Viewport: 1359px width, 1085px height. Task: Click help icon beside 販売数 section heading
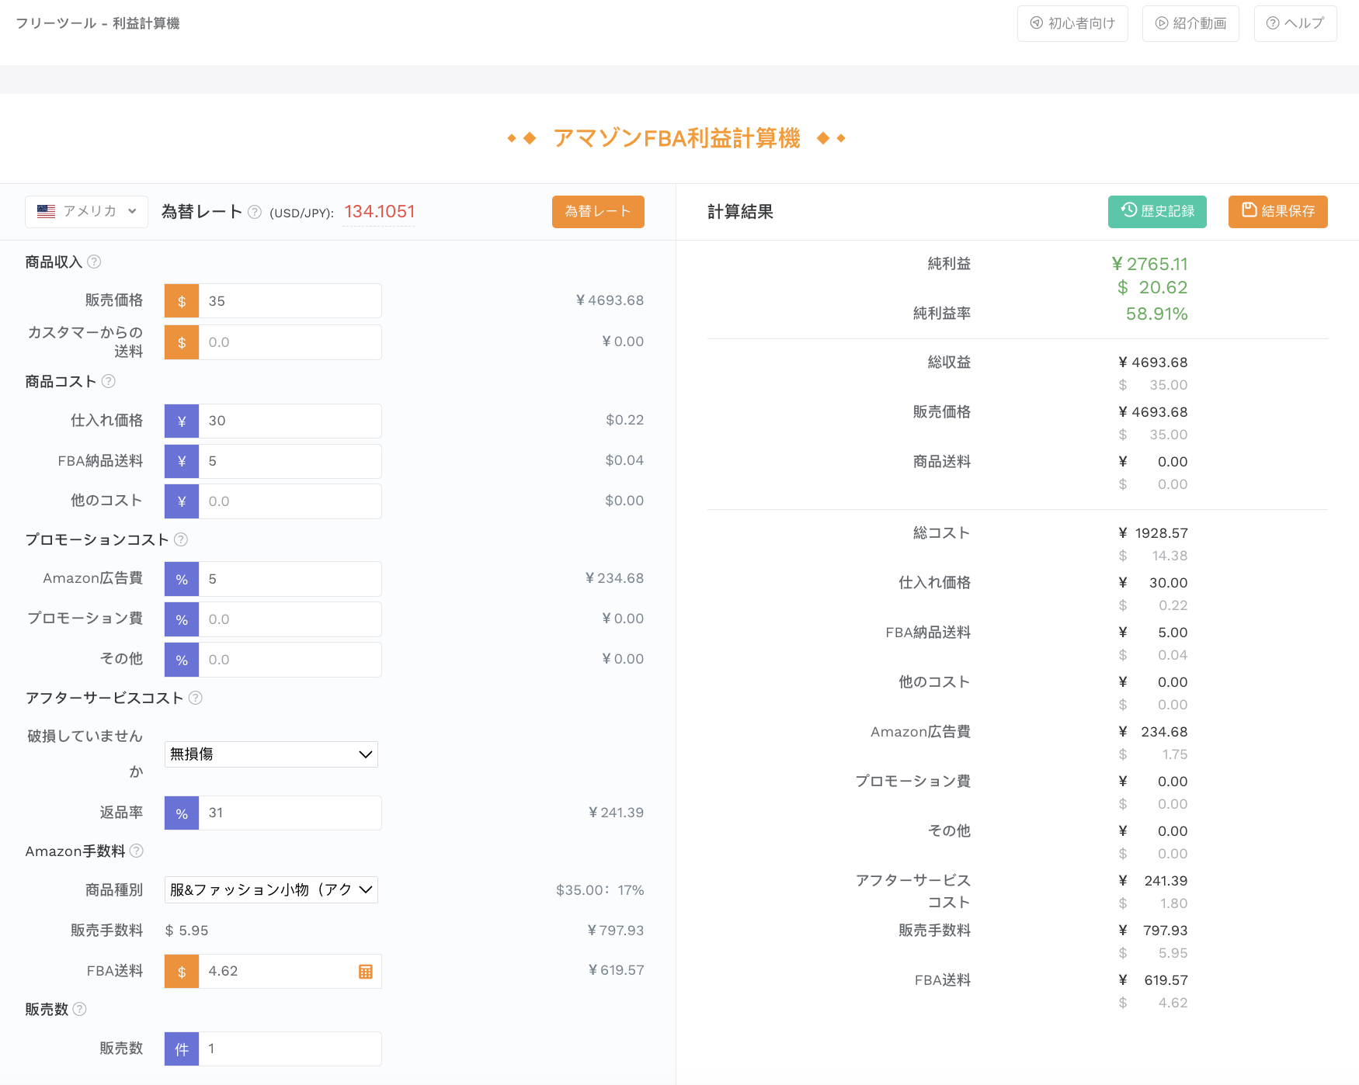point(79,1009)
